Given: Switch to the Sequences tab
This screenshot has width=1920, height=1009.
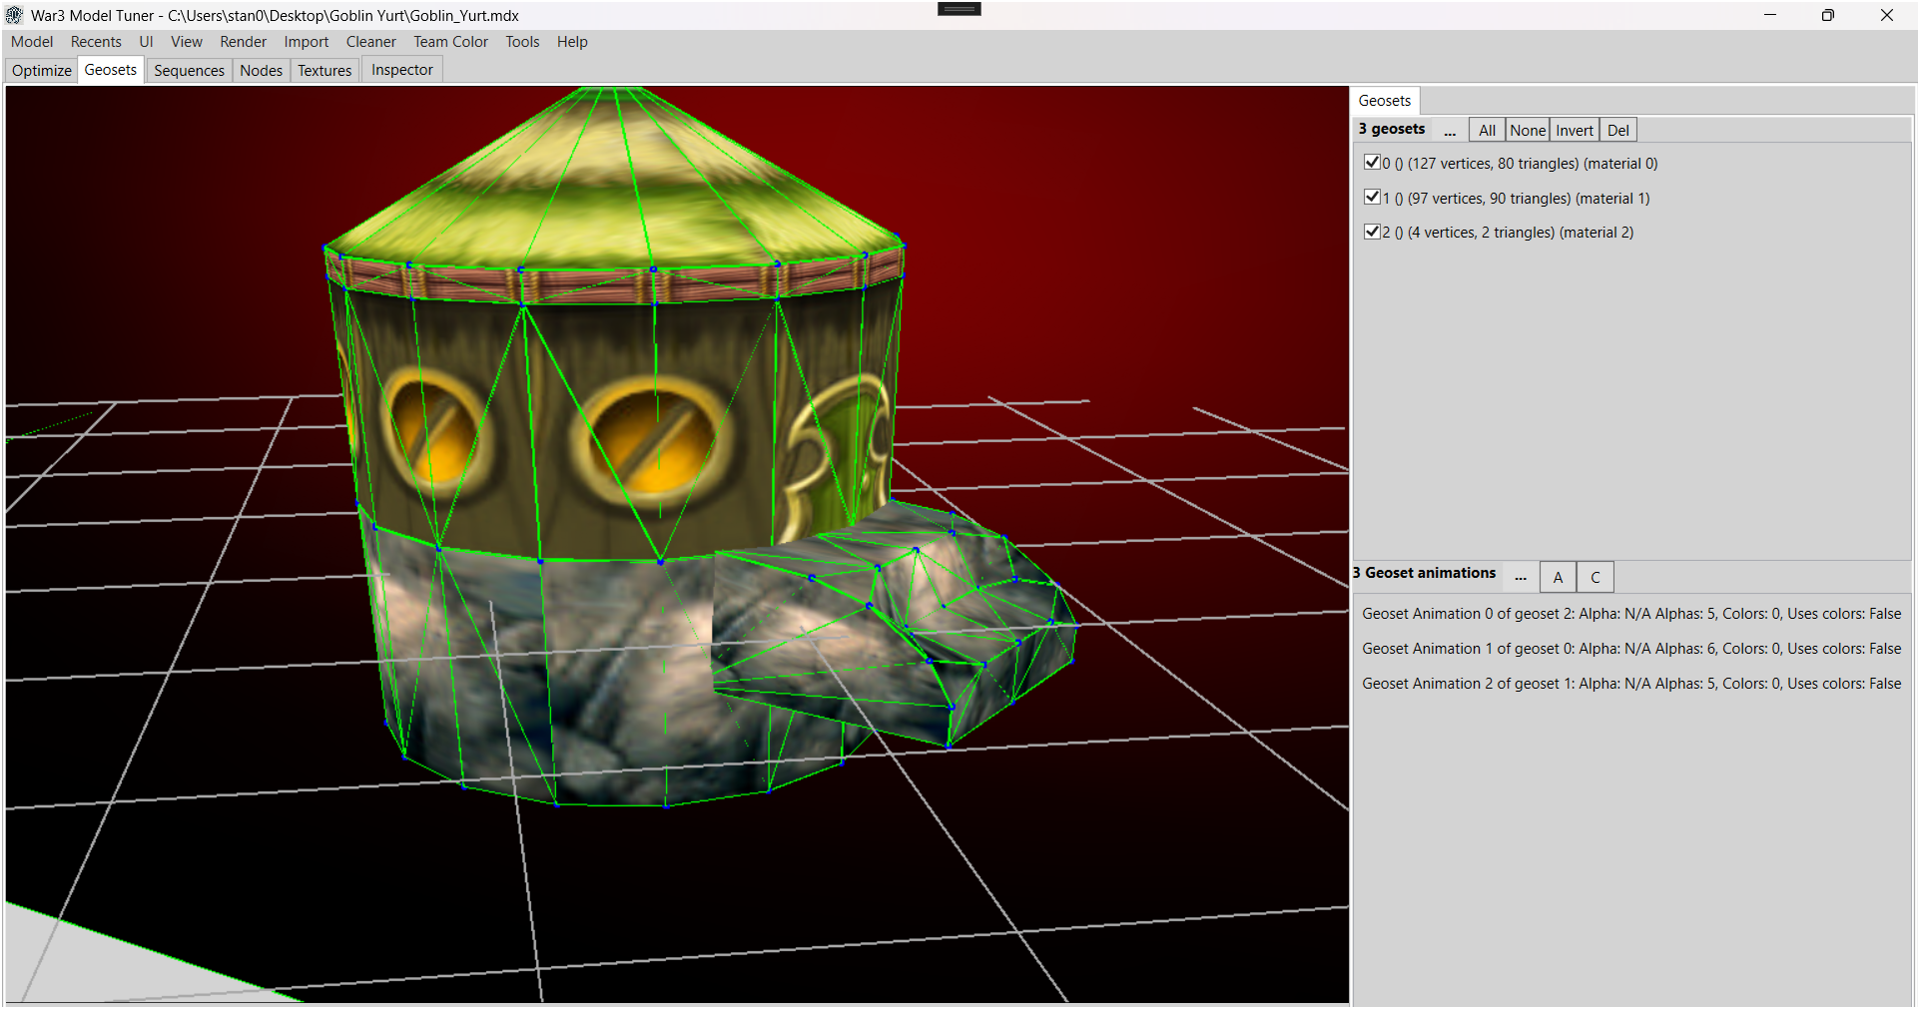Looking at the screenshot, I should (x=189, y=71).
